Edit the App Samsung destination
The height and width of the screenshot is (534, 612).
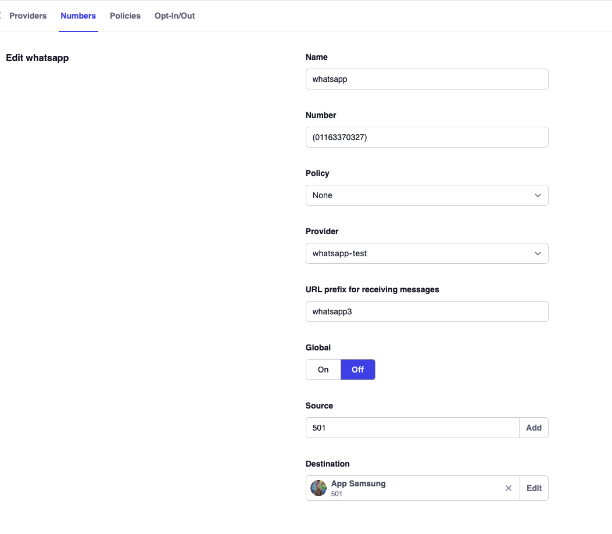point(534,488)
